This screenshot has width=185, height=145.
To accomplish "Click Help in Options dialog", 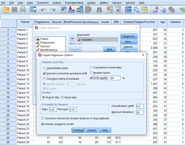I will pos(105,130).
